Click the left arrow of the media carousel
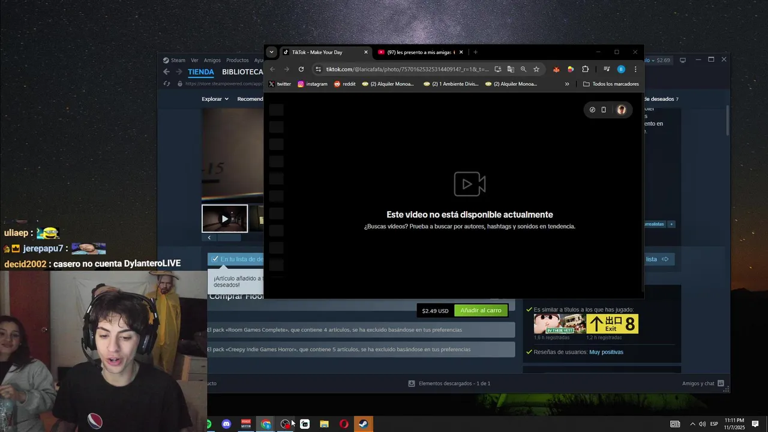The width and height of the screenshot is (768, 432). (x=209, y=238)
